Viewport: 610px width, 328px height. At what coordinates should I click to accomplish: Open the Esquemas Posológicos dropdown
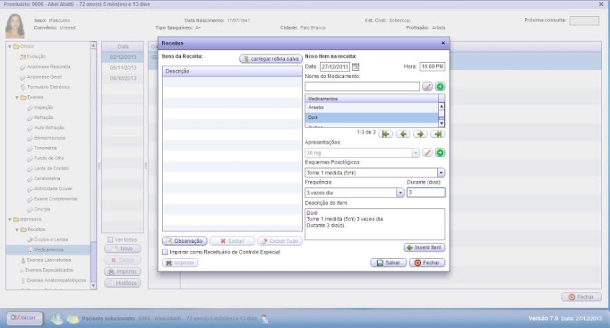pyautogui.click(x=441, y=173)
